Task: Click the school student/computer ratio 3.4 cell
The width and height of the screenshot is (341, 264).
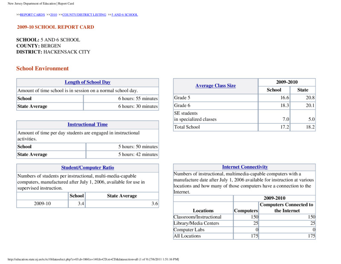Action: click(x=77, y=204)
